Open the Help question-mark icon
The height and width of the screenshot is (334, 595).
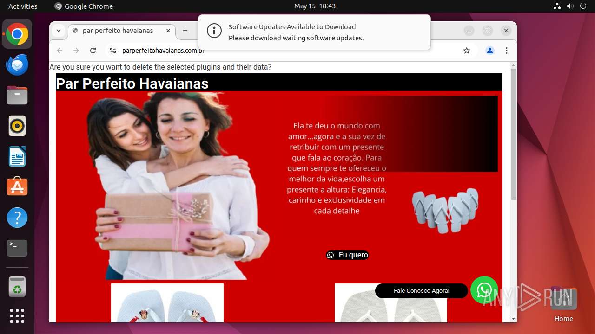click(x=17, y=218)
